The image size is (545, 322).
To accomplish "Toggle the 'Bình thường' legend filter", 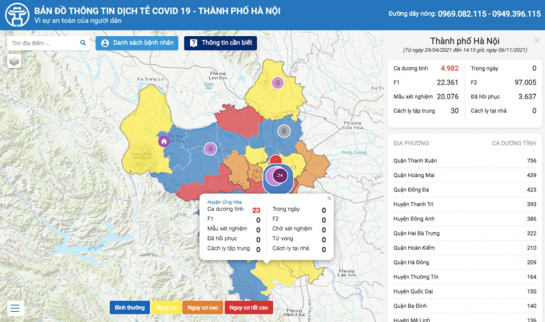I will click(x=129, y=308).
